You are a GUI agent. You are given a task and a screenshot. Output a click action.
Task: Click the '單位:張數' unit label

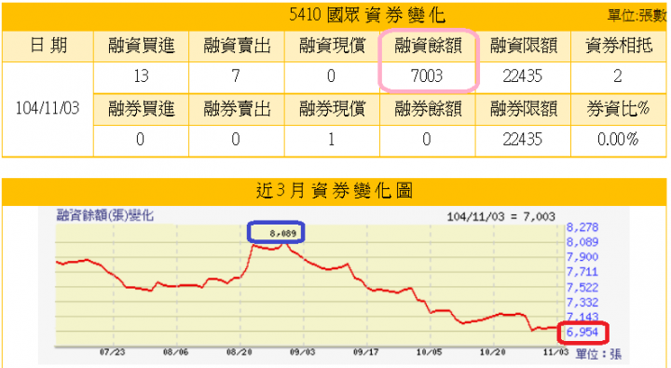click(x=637, y=16)
